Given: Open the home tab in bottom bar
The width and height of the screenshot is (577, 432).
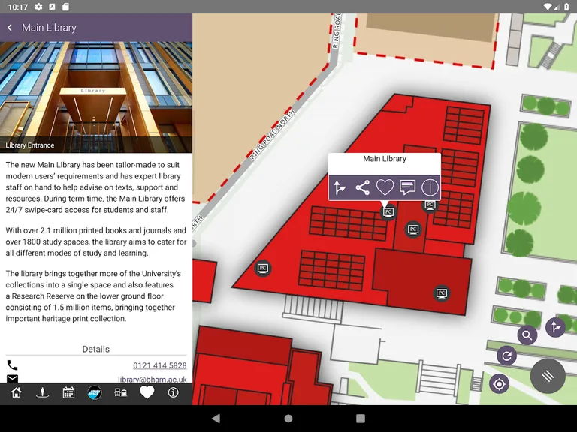Looking at the screenshot, I should (17, 392).
